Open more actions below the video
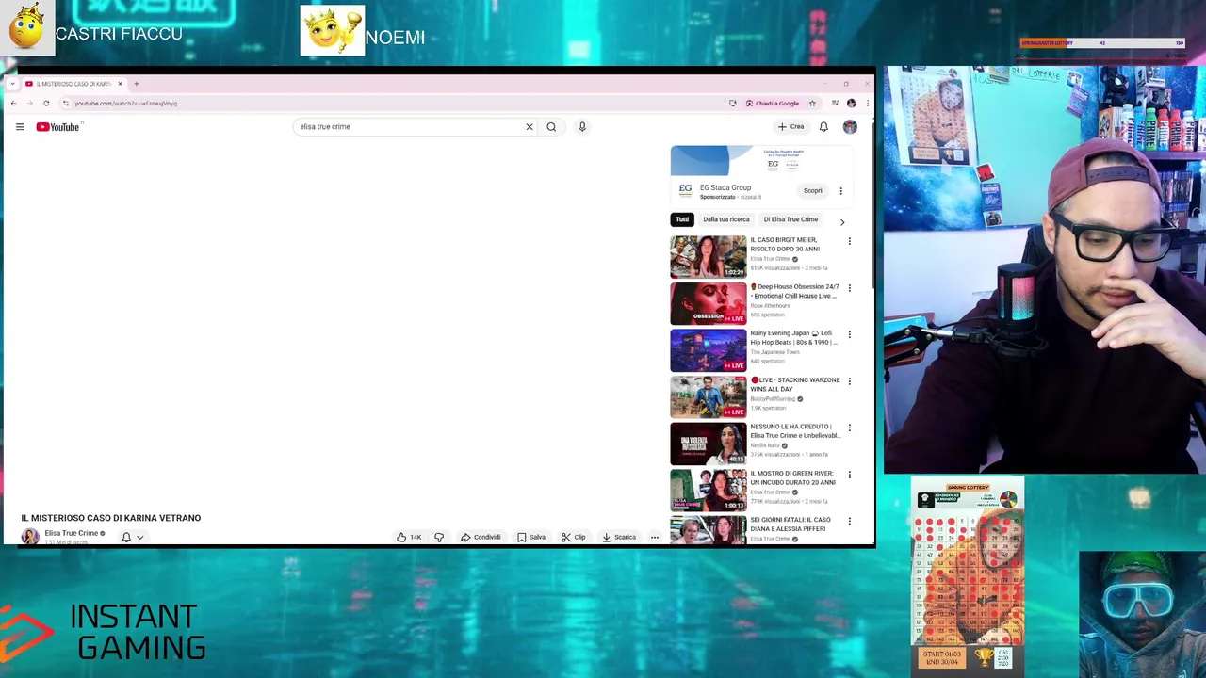 655,537
